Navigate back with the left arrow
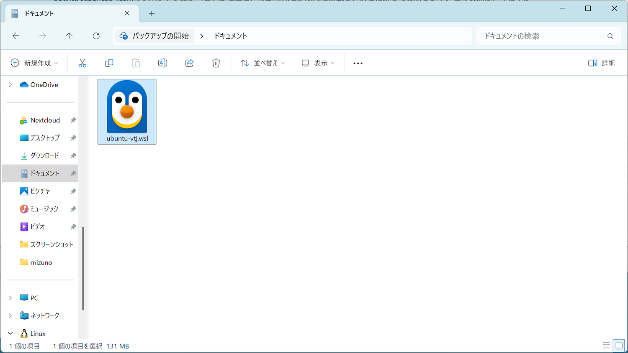 (16, 36)
